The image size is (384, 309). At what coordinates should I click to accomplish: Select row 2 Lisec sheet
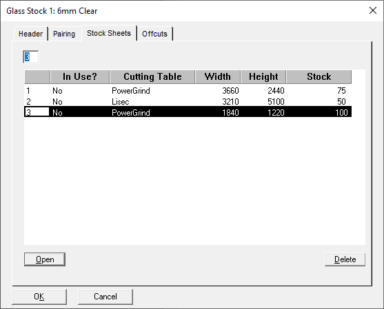[x=188, y=101]
